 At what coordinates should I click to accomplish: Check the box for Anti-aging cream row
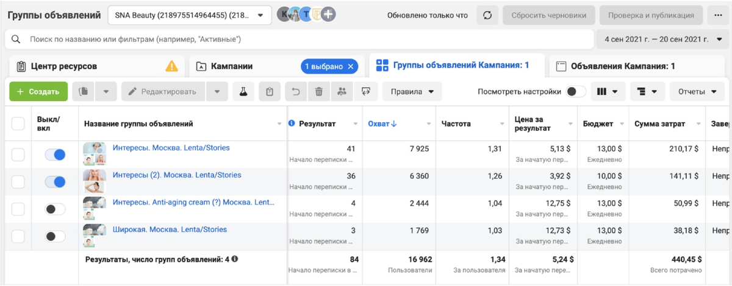point(18,209)
